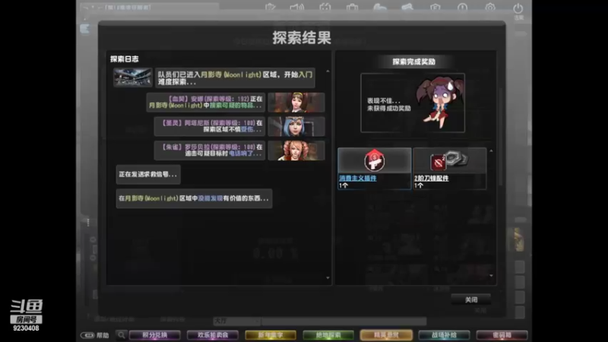Screen dimensions: 608x342
Task: Click the orange-haired 罗莎贝拉 portrait
Action: 296,150
